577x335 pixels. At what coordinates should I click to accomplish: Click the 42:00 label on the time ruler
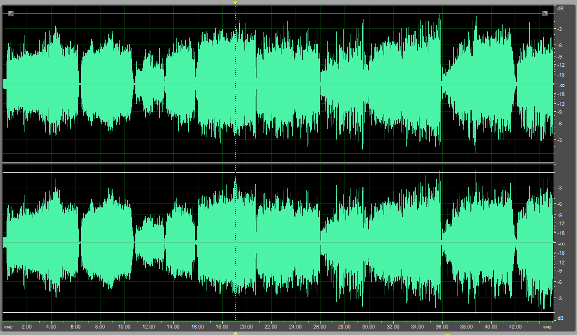515,327
